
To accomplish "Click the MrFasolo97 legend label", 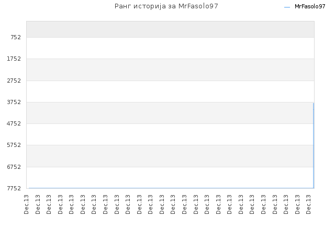I will tap(310, 7).
